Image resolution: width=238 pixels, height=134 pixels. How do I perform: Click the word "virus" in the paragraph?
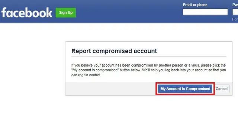[195, 65]
